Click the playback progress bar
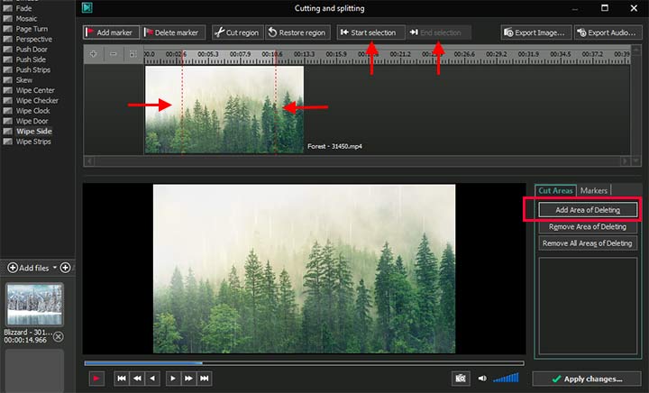Image resolution: width=649 pixels, height=393 pixels. pyautogui.click(x=305, y=363)
